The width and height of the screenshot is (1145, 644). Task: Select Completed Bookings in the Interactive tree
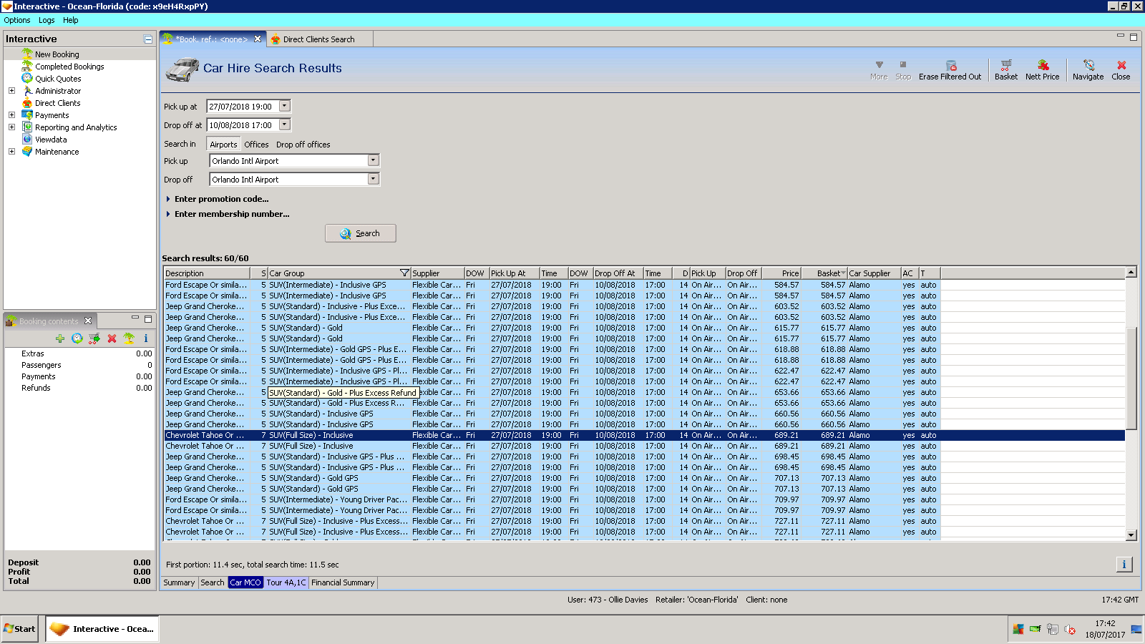69,67
